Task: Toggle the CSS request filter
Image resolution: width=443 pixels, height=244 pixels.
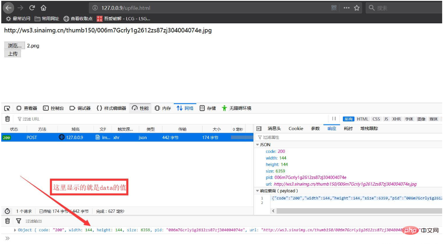Action: [x=376, y=119]
